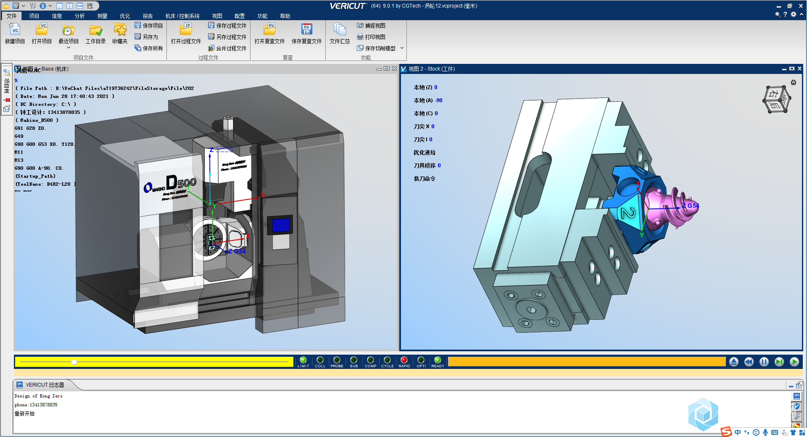Screen dimensions: 807x437
Task: Open 打开过程文件 IP file icon
Action: coord(186,29)
